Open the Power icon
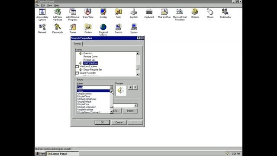Image resolution: width=277 pixels, height=156 pixels. [73, 29]
